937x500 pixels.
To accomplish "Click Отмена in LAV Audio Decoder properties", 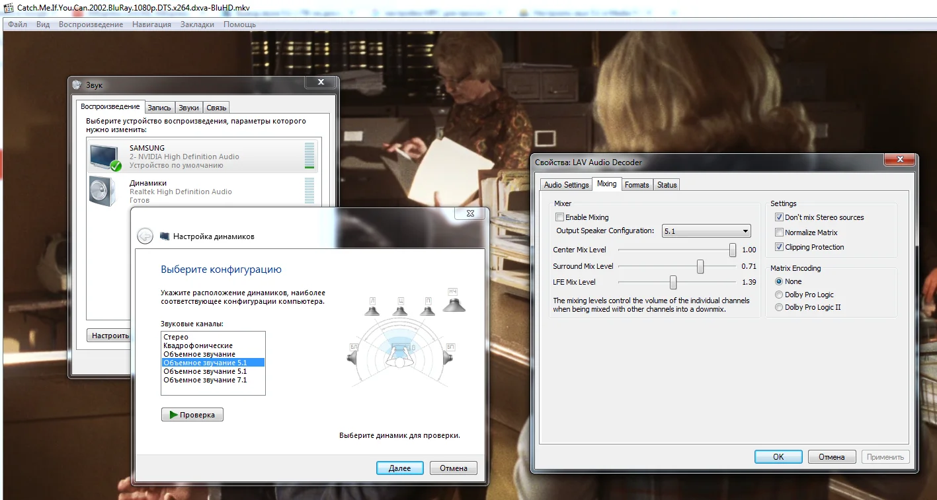I will pos(832,457).
